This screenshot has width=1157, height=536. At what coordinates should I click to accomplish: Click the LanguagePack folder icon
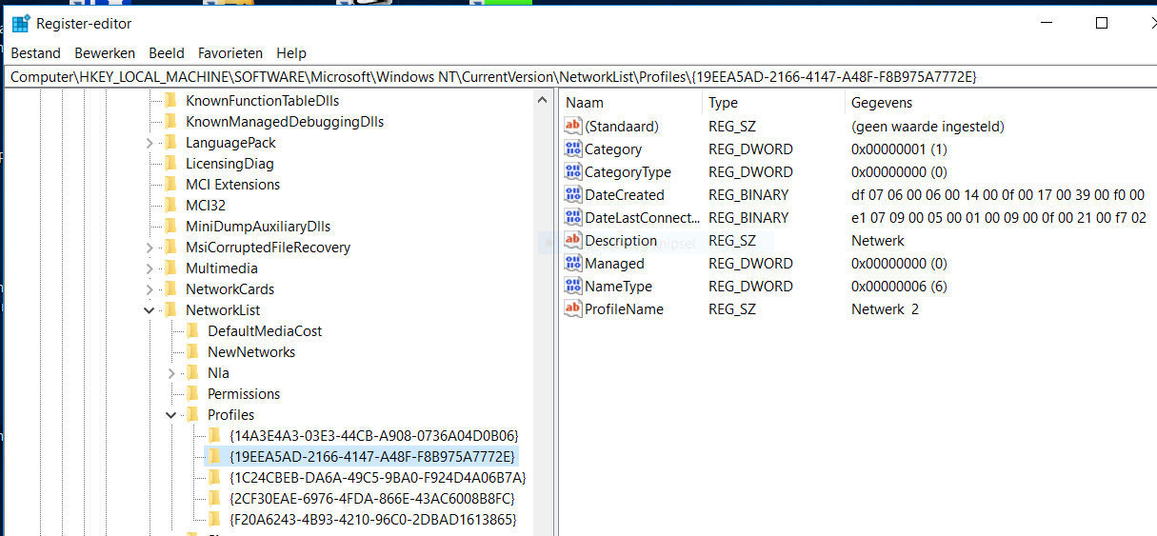[x=171, y=143]
